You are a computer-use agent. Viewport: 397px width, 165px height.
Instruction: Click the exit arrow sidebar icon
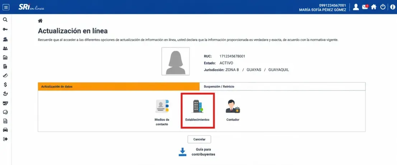coord(5,139)
